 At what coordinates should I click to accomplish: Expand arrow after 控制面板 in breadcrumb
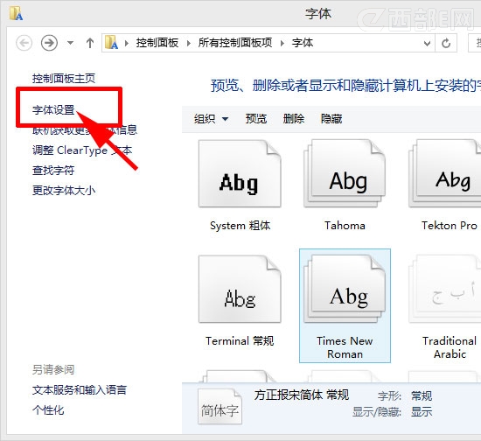[x=189, y=43]
